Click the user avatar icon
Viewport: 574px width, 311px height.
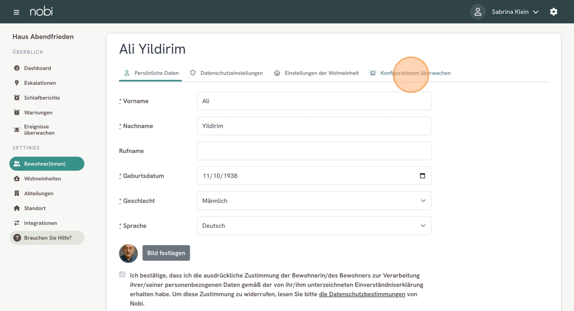[478, 12]
